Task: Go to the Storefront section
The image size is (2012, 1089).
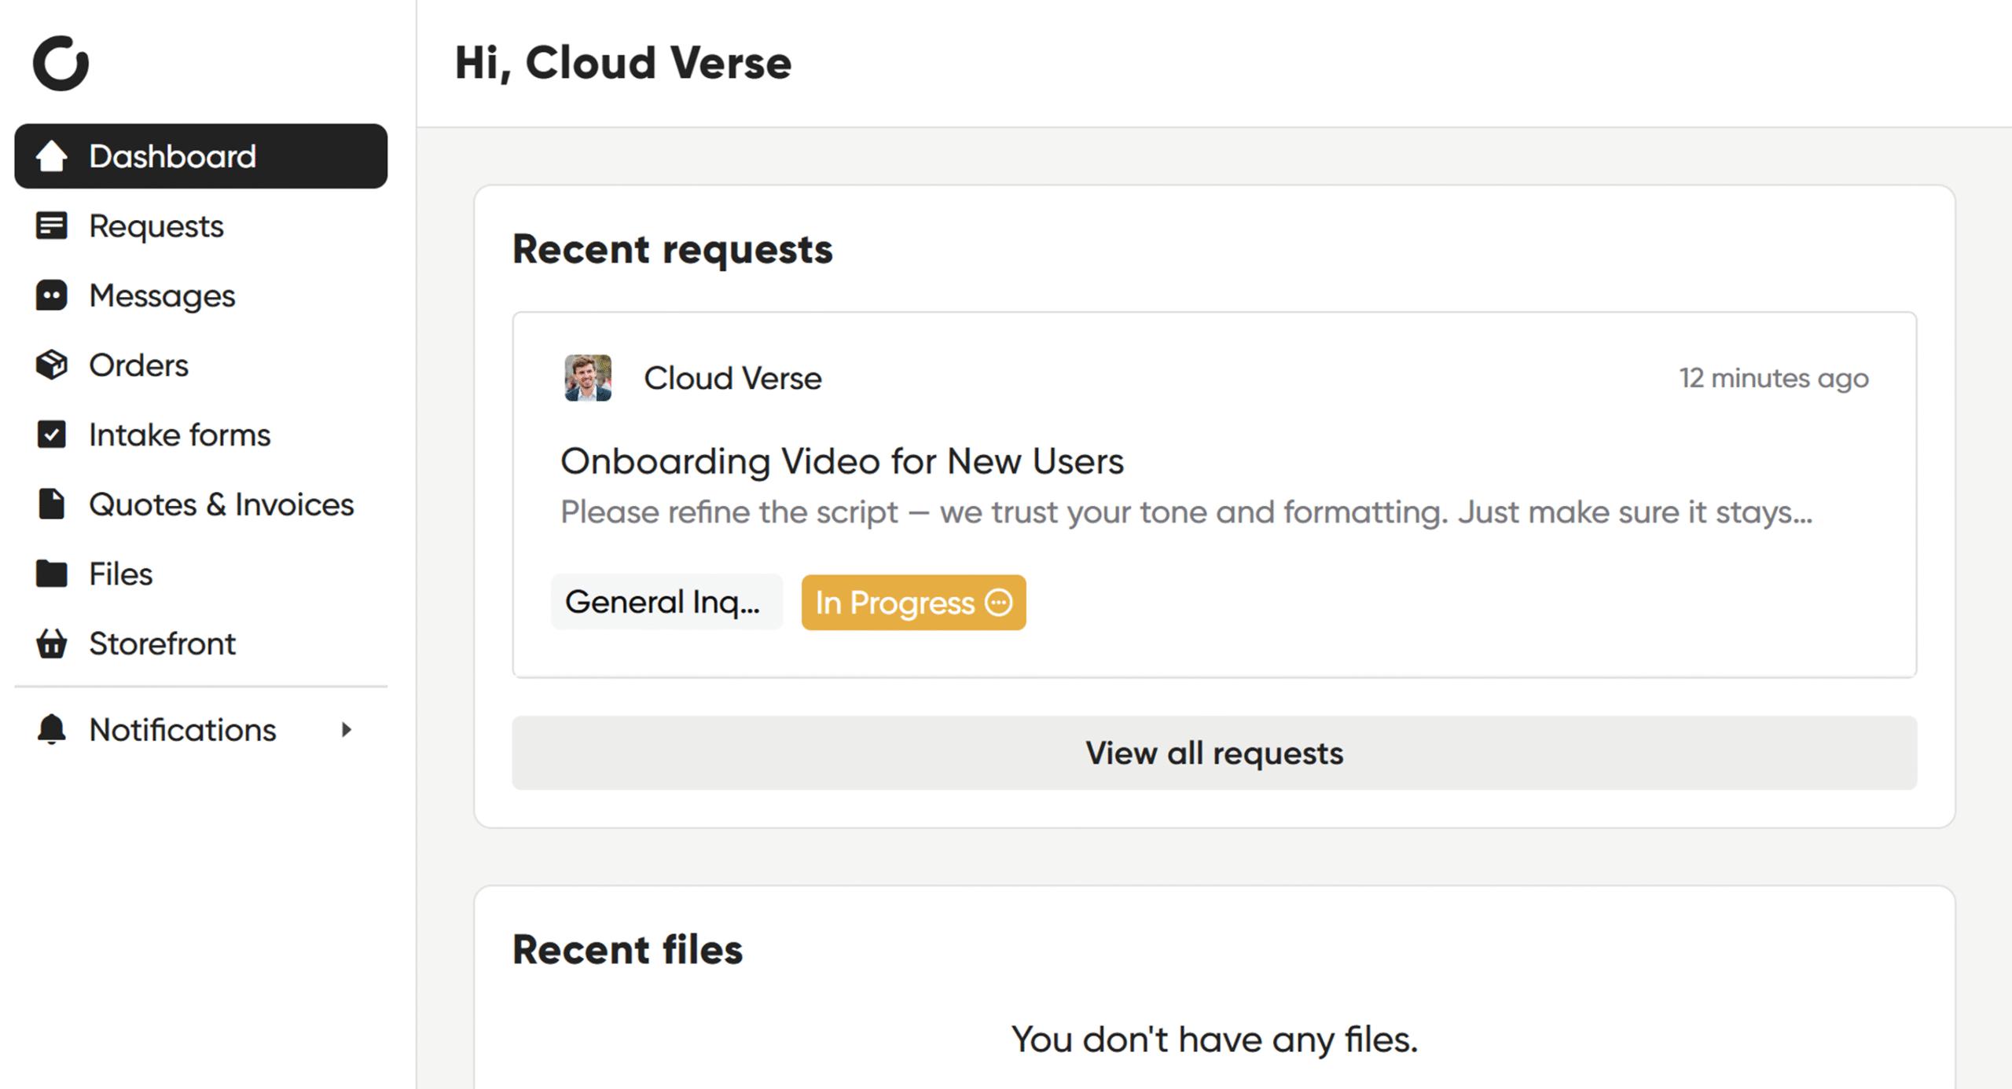Action: (162, 643)
